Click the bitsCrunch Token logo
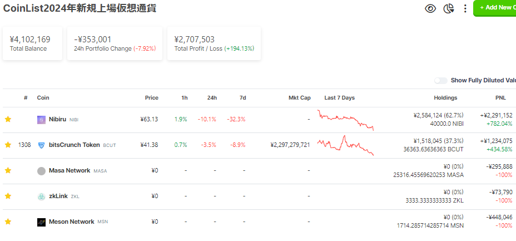516x241 pixels. point(41,145)
